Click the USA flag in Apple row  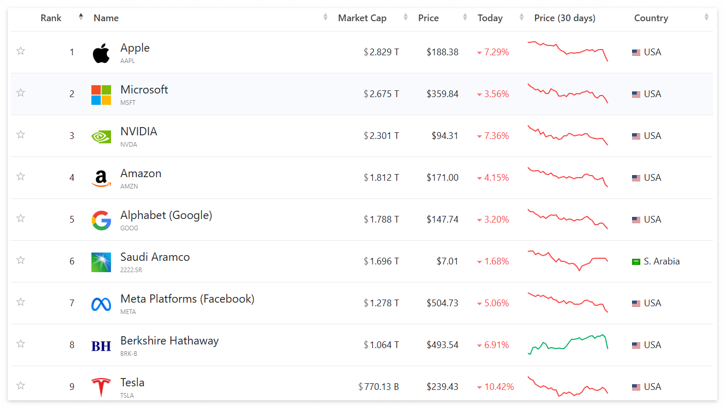tap(636, 53)
